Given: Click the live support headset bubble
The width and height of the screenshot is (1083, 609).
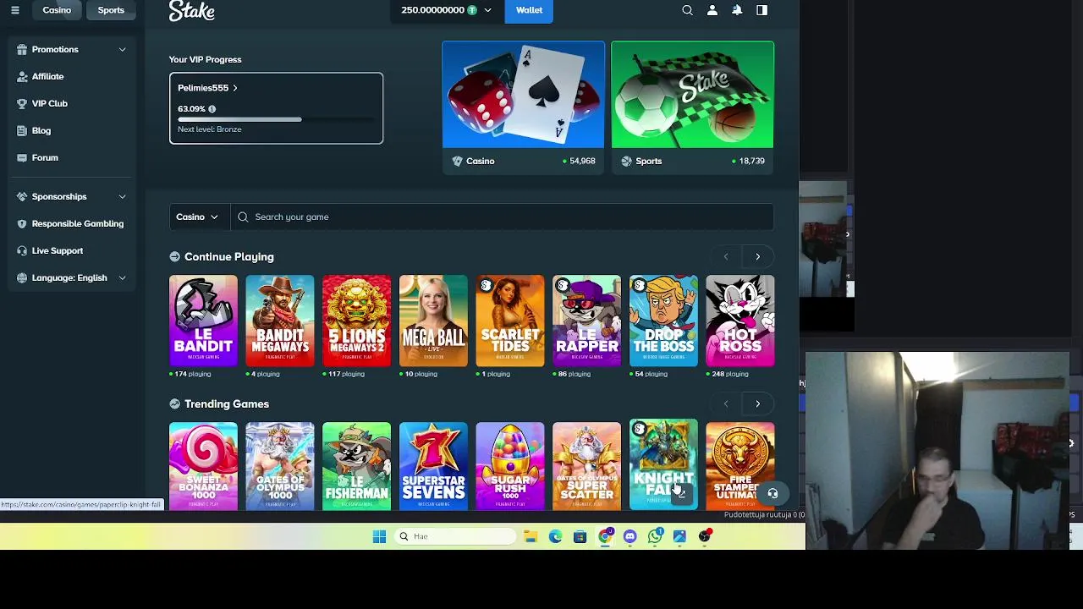Looking at the screenshot, I should click(x=772, y=493).
